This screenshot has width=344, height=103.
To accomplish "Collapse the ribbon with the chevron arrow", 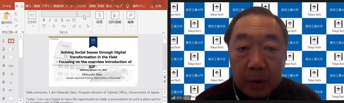I will (164, 32).
